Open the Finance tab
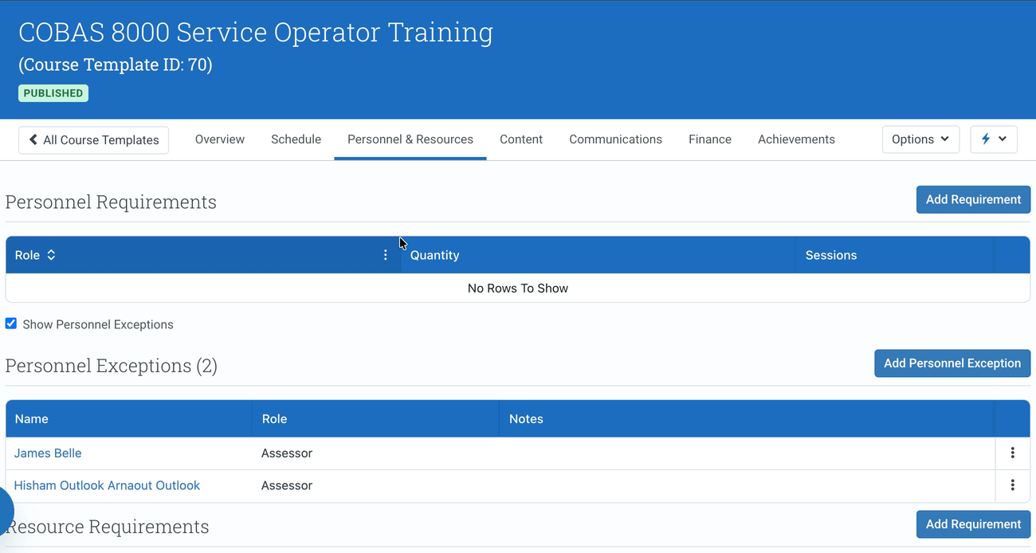Image resolution: width=1036 pixels, height=553 pixels. [710, 139]
